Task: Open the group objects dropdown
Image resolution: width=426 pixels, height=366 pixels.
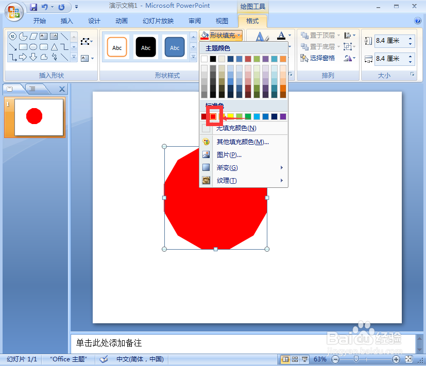Action: [x=350, y=47]
